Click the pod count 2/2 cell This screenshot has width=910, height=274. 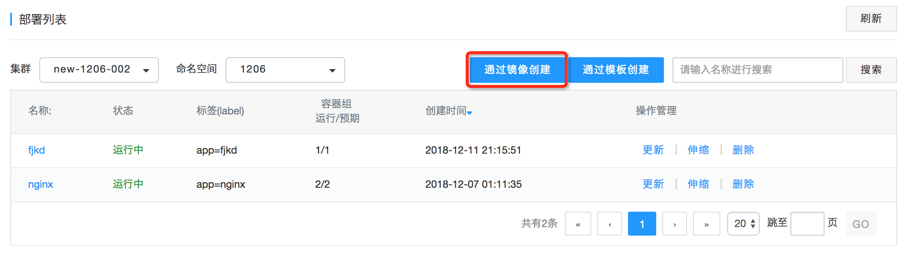[323, 184]
